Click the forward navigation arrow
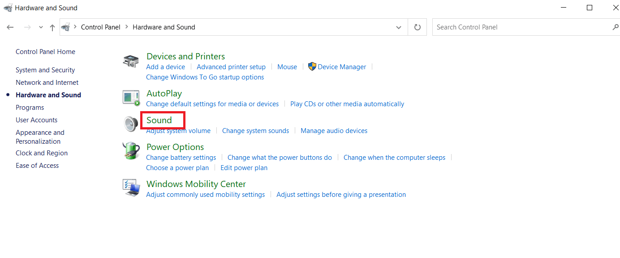This screenshot has height=258, width=620. 27,27
